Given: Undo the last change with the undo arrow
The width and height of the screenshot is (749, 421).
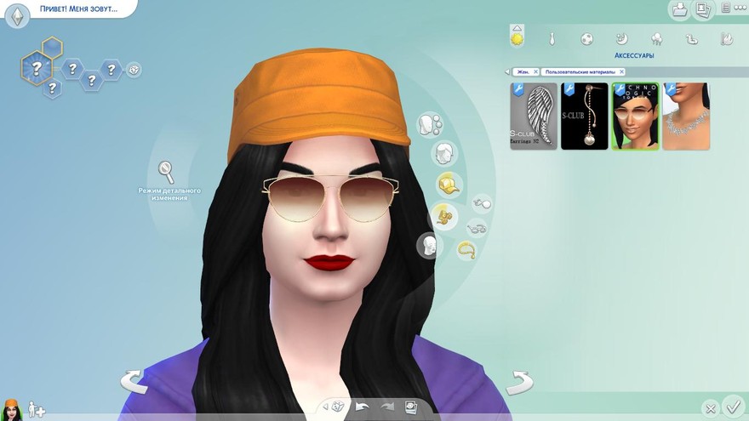Looking at the screenshot, I should 362,407.
